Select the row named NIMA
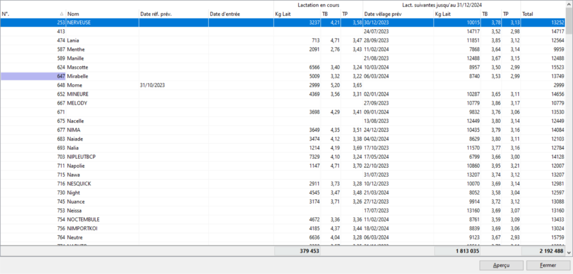Viewport: 573px width, 274px height. [x=283, y=130]
